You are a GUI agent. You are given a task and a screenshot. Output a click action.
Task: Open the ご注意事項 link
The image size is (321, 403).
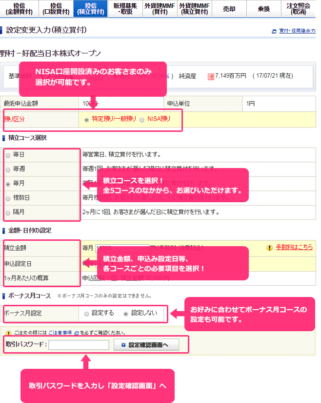pos(60,333)
